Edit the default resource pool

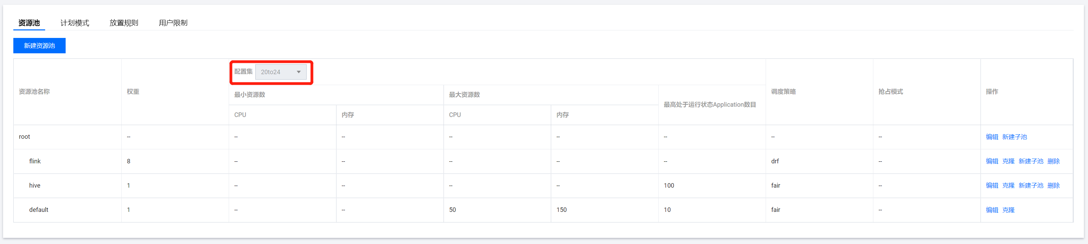992,210
